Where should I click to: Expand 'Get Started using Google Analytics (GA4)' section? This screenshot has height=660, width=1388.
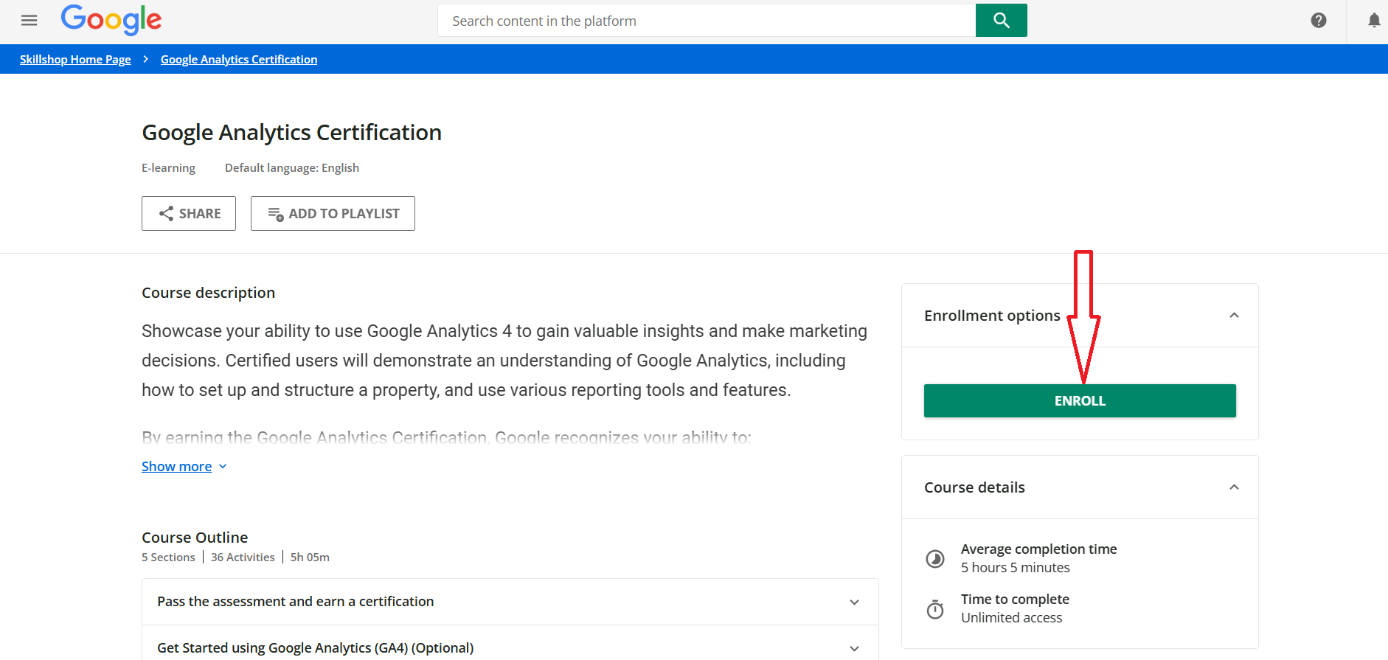click(854, 648)
